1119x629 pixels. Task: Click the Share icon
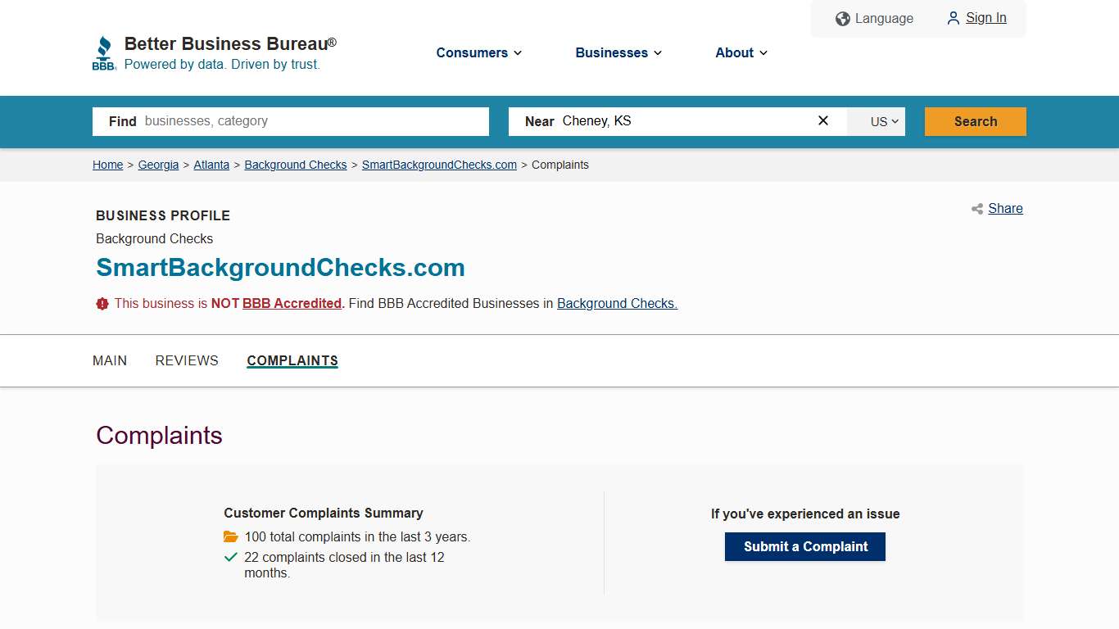(976, 209)
